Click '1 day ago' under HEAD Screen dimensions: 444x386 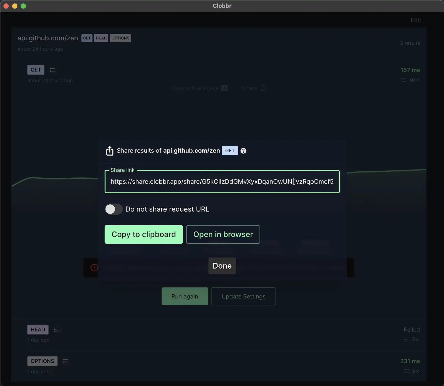[38, 340]
